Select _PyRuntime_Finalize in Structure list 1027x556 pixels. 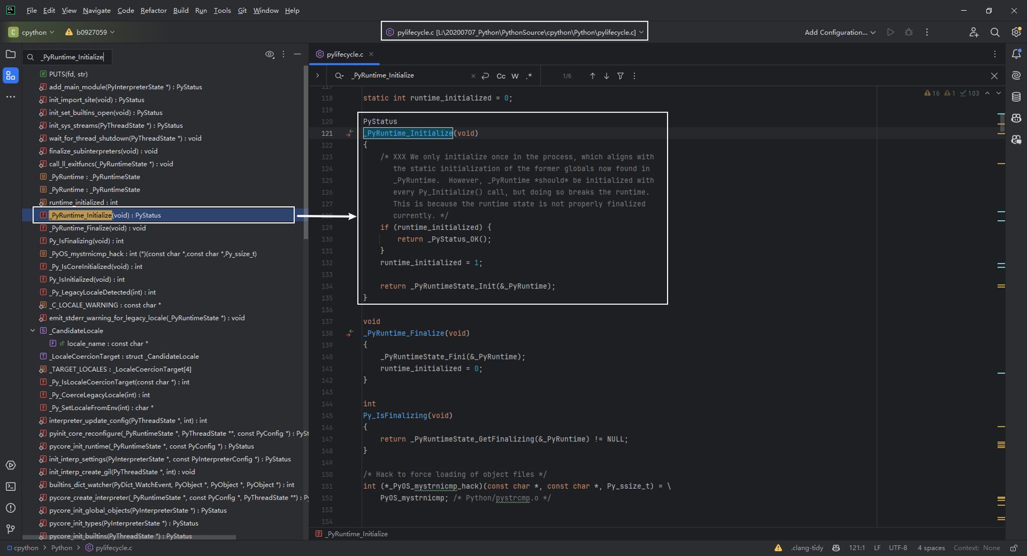[98, 228]
